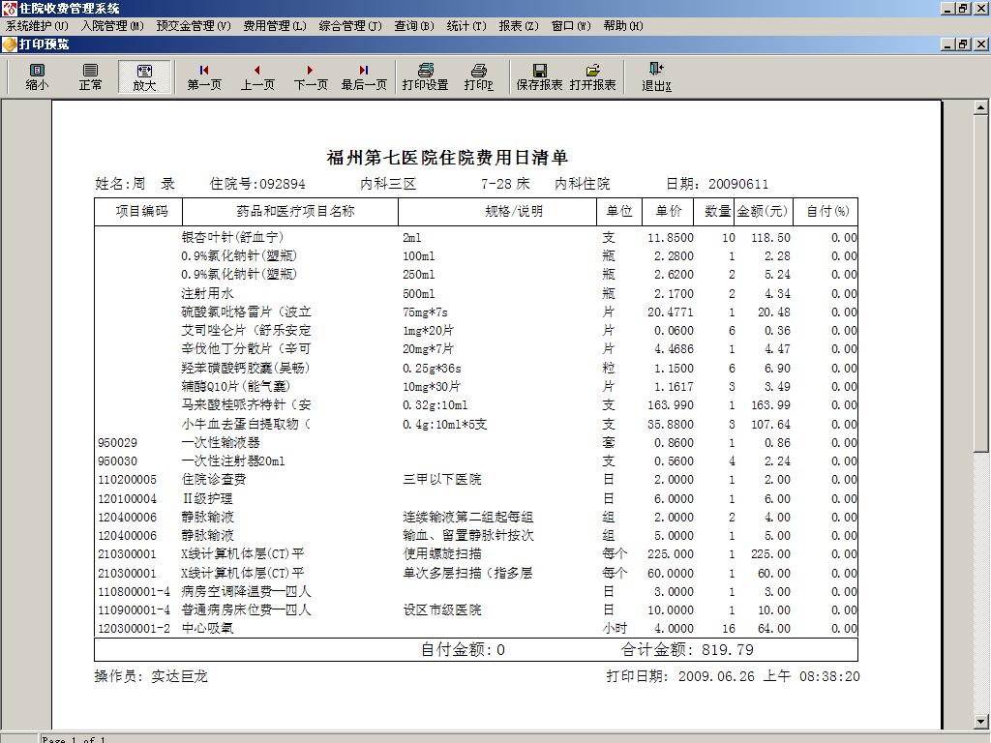Screen dimensions: 991x743
Task: Click the vertical scrollbar up arrow
Action: (980, 108)
